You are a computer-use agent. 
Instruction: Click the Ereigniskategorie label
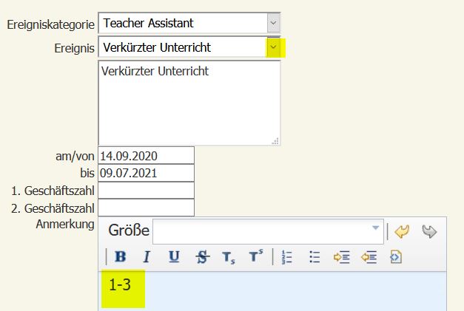(50, 24)
